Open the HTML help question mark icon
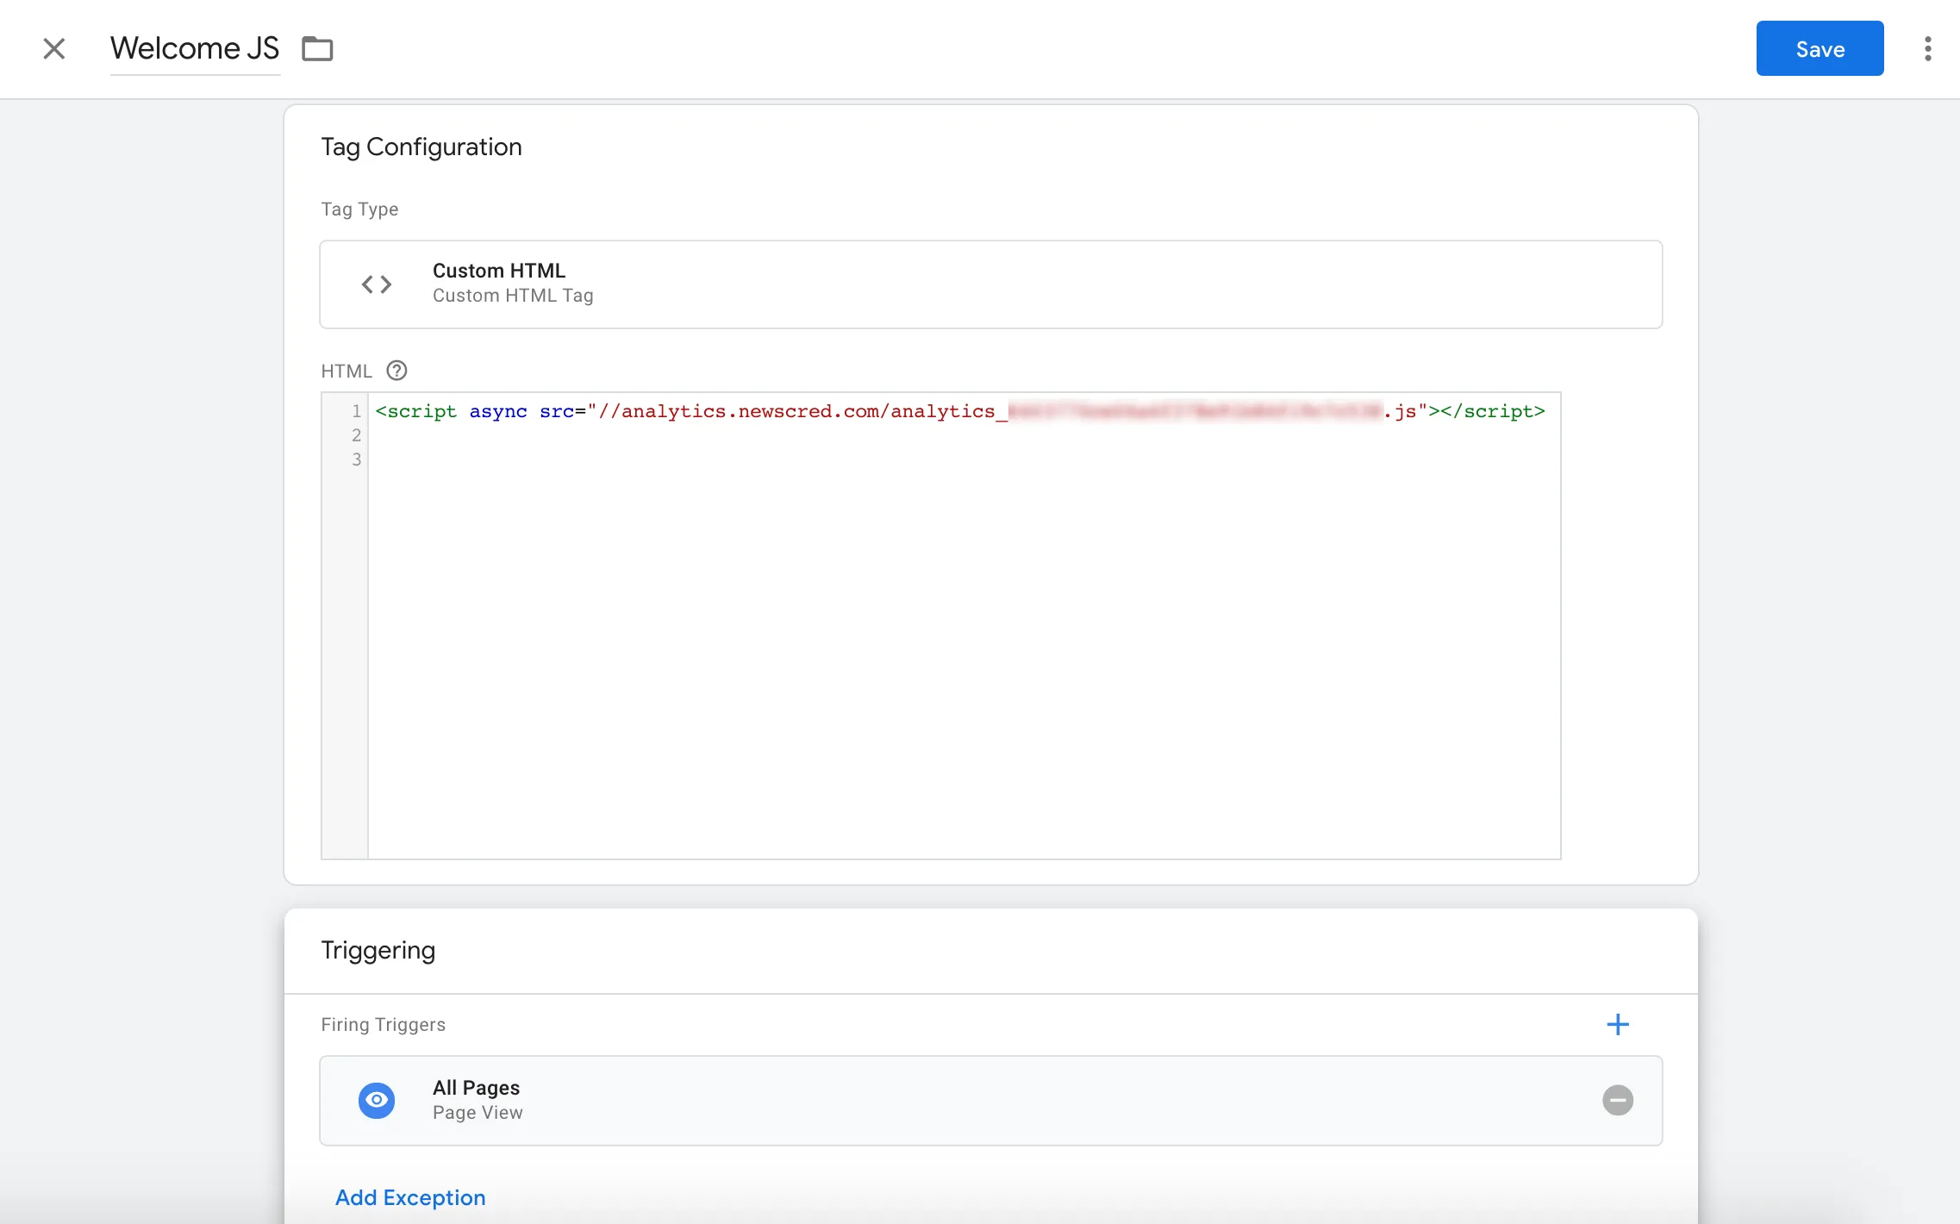1960x1224 pixels. coord(396,371)
